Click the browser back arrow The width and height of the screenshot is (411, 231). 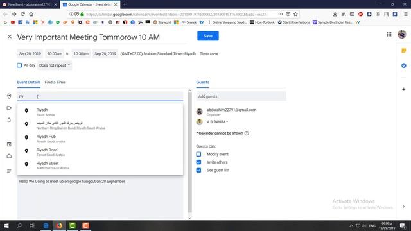[x=5, y=14]
